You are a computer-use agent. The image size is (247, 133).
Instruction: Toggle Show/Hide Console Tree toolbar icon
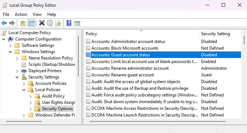coord(31,23)
